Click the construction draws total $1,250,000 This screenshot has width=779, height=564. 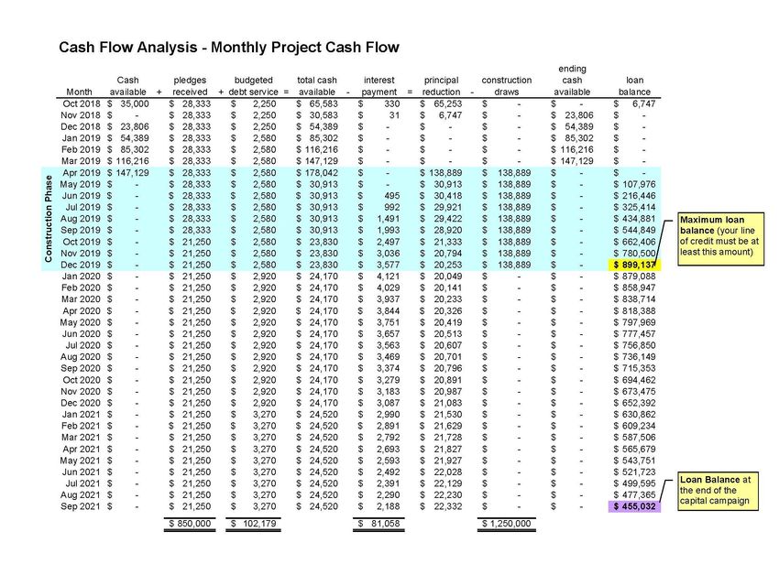pos(507,524)
